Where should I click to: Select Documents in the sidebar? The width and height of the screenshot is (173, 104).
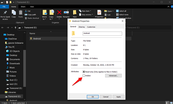13,59
